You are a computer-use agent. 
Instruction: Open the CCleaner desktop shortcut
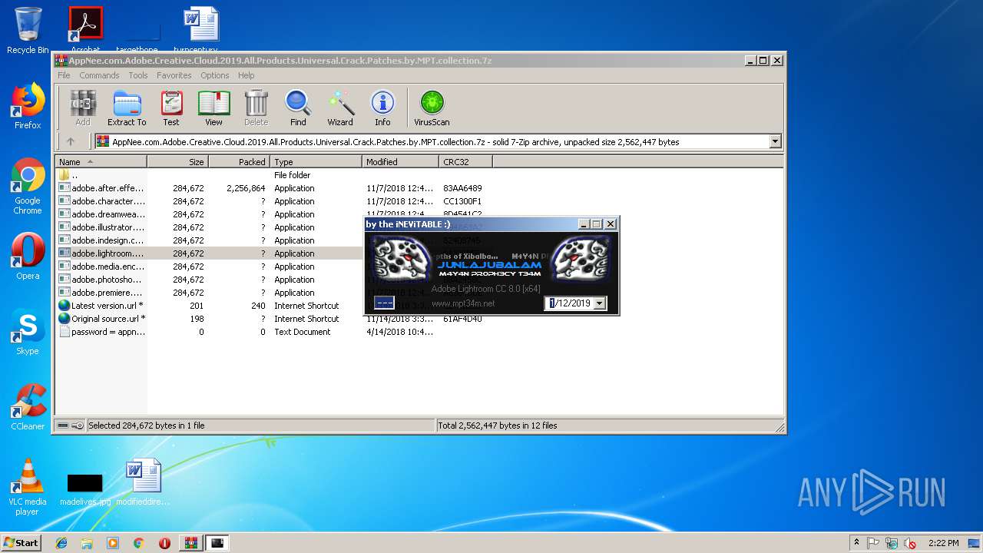coord(28,407)
